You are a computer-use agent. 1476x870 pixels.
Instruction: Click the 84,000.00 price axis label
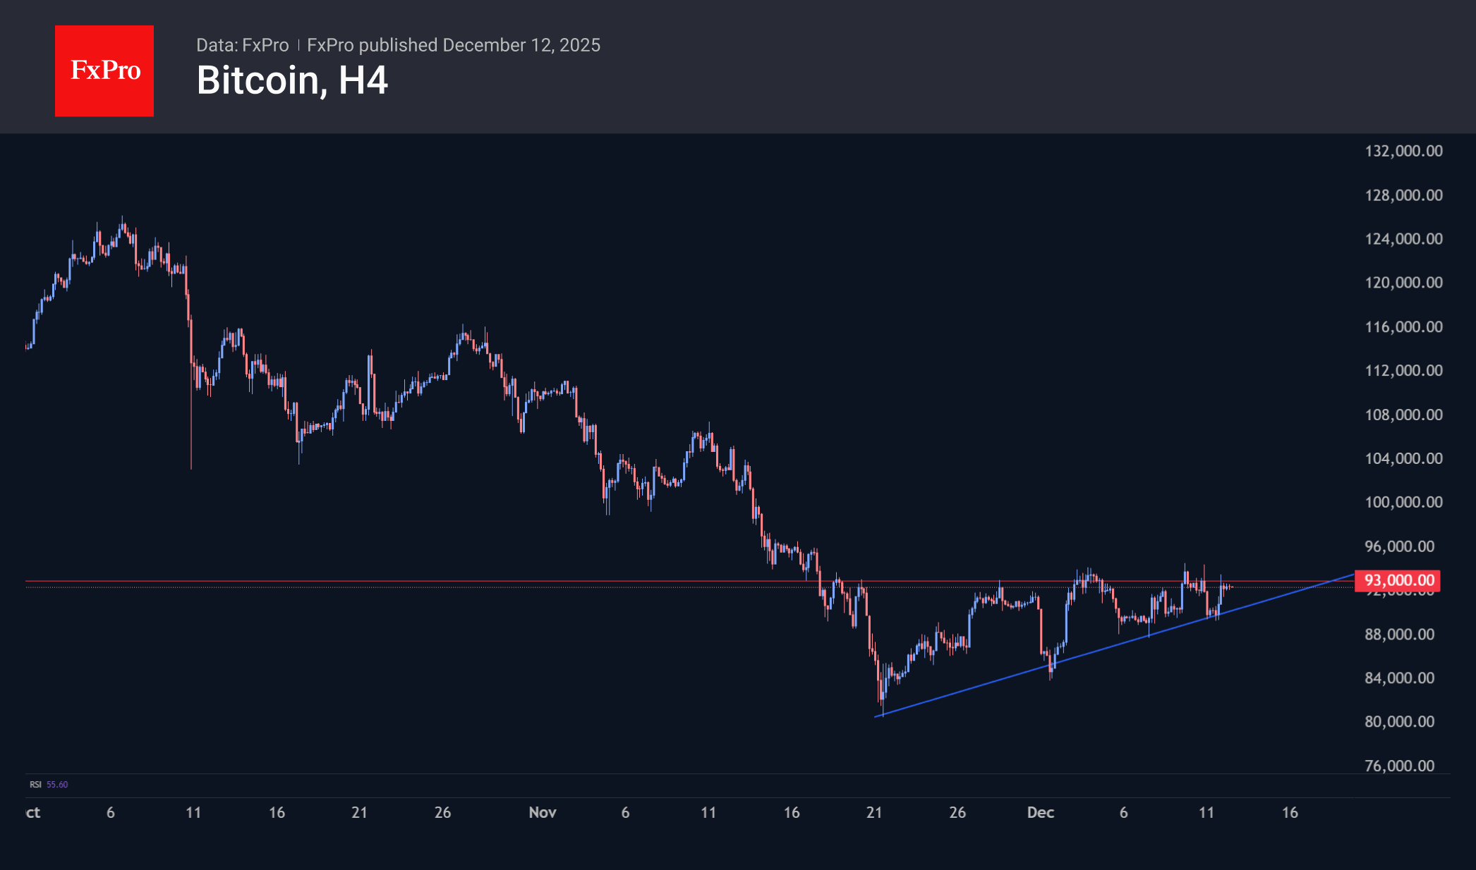coord(1399,678)
